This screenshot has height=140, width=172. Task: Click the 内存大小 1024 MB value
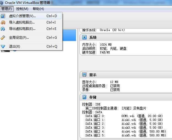click(106, 45)
